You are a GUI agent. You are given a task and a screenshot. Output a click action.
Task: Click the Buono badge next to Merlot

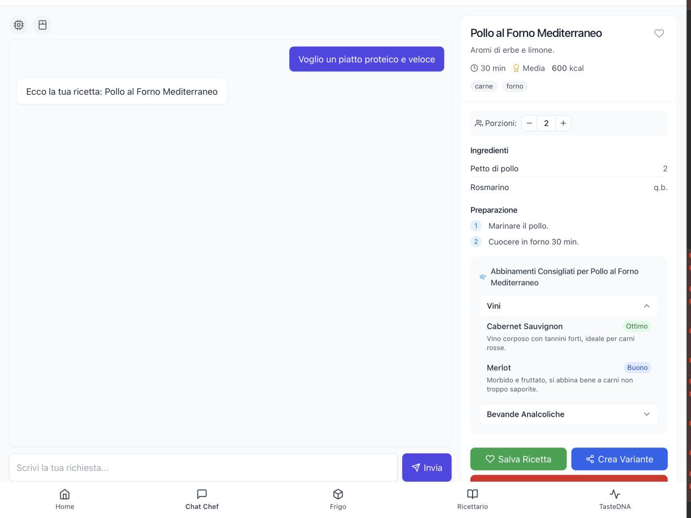point(637,367)
